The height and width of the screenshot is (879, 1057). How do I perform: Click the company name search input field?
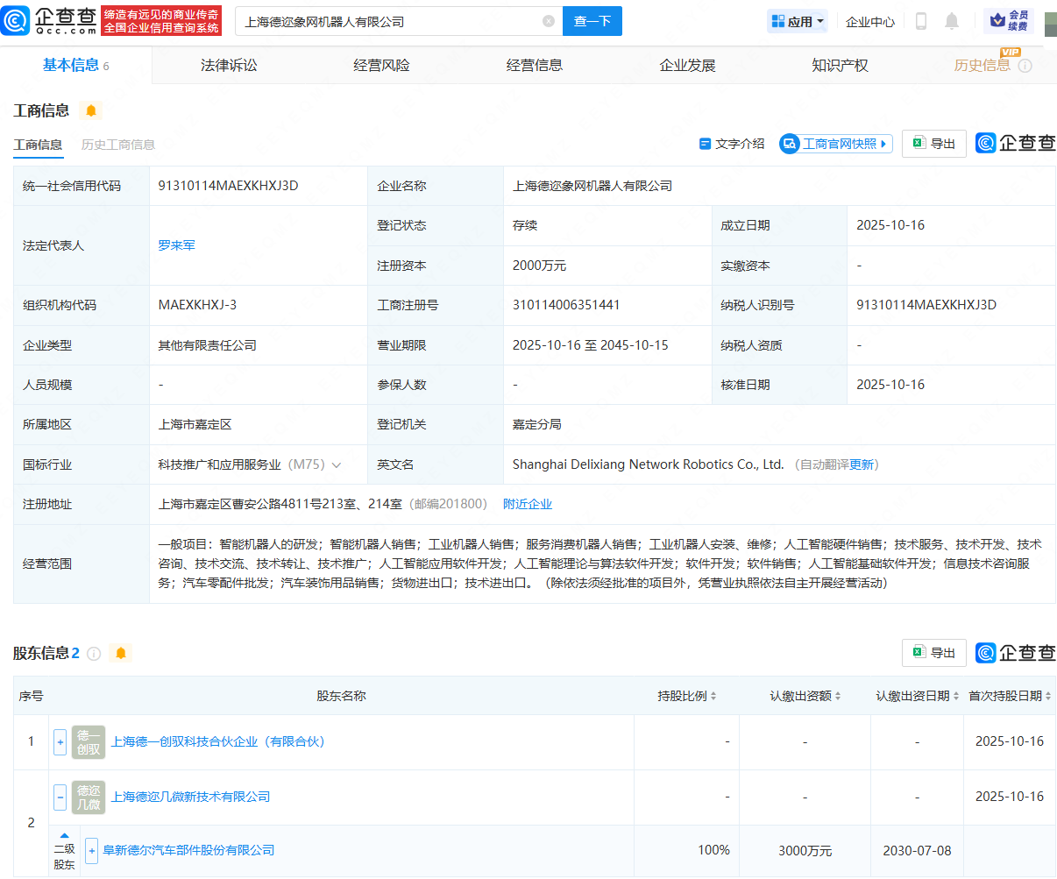(x=386, y=21)
